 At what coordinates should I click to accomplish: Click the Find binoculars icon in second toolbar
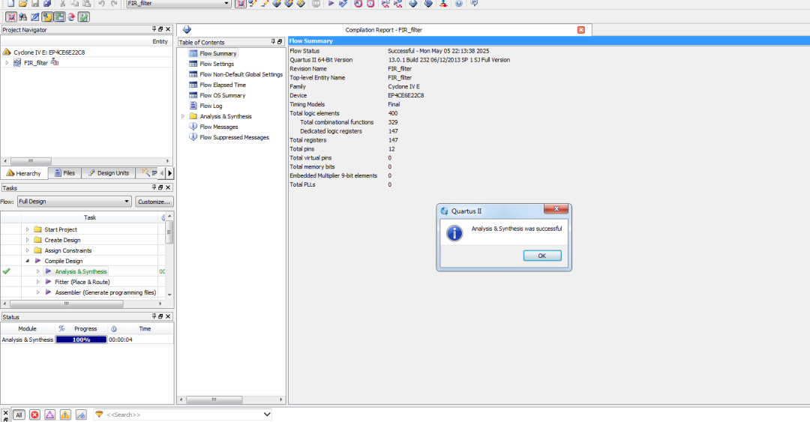(x=22, y=17)
